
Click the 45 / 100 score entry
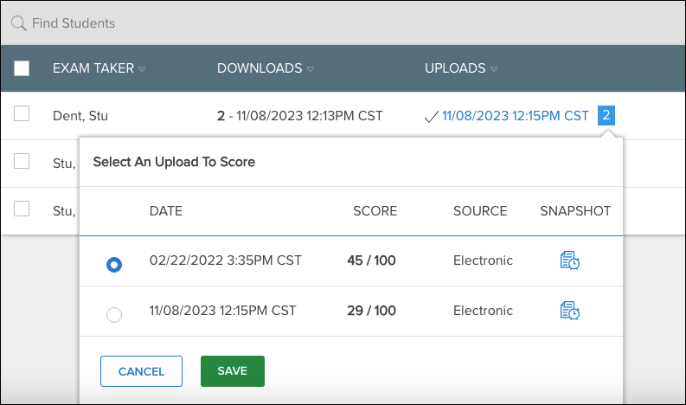[371, 260]
